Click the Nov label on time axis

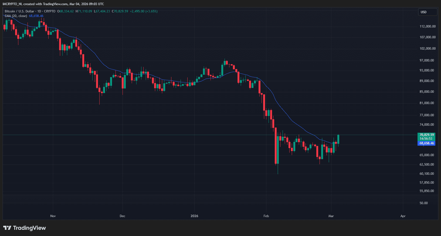click(53, 216)
